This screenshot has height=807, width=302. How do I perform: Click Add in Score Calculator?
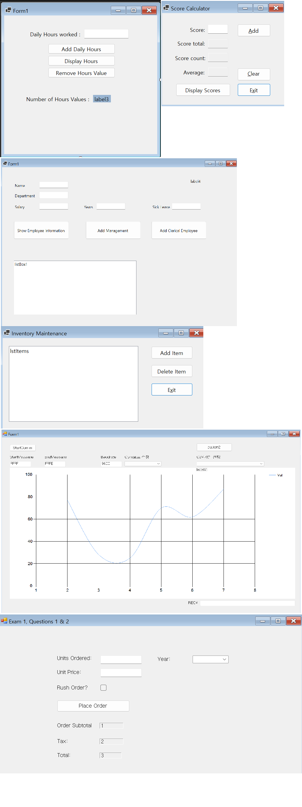coord(254,30)
